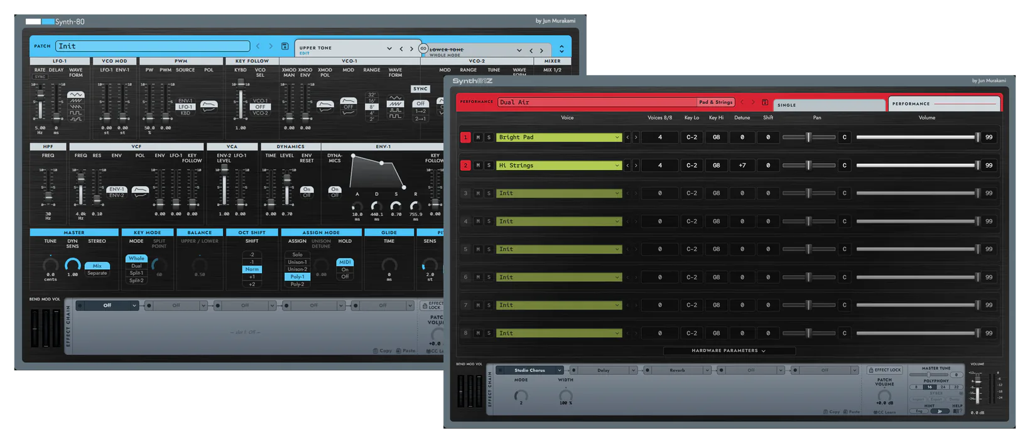Toggle ENV Reset On/Off in Dynamics
The image size is (1030, 443).
(306, 192)
